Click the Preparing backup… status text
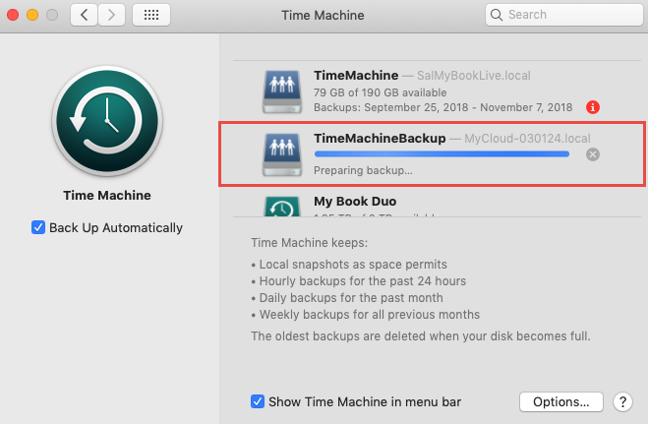This screenshot has width=648, height=424. pyautogui.click(x=363, y=170)
